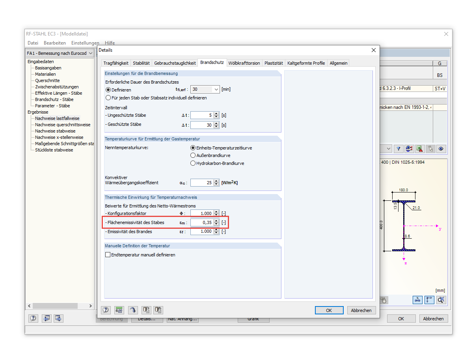Viewport: 473px width, 355px height.
Task: Select the Außenbrandkurve option
Action: (193, 155)
